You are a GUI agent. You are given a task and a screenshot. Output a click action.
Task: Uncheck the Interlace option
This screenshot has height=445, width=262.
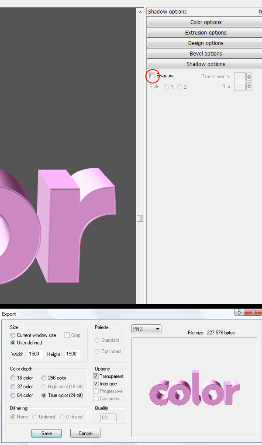[x=96, y=384]
